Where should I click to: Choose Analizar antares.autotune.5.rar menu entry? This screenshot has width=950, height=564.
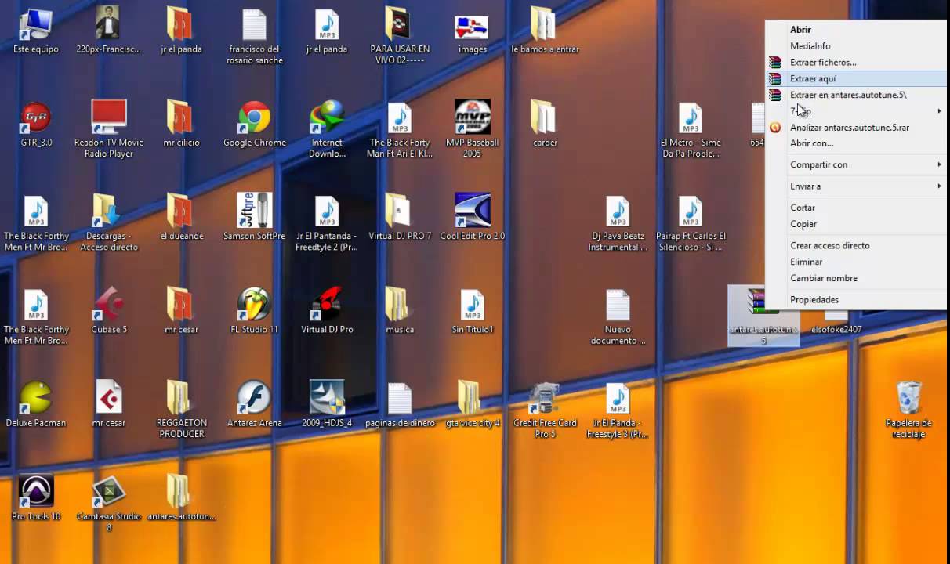pos(856,128)
